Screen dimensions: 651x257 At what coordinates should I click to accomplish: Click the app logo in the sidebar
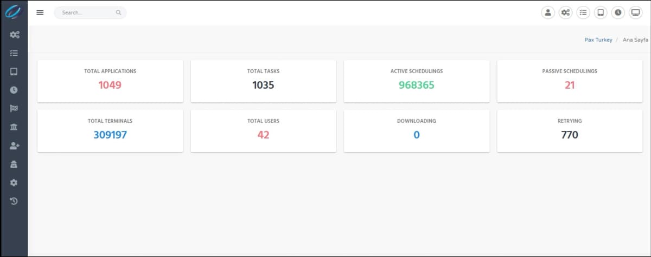click(x=13, y=12)
